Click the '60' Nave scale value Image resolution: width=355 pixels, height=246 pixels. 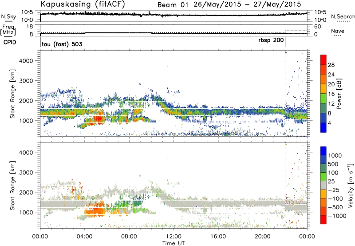coord(317,27)
